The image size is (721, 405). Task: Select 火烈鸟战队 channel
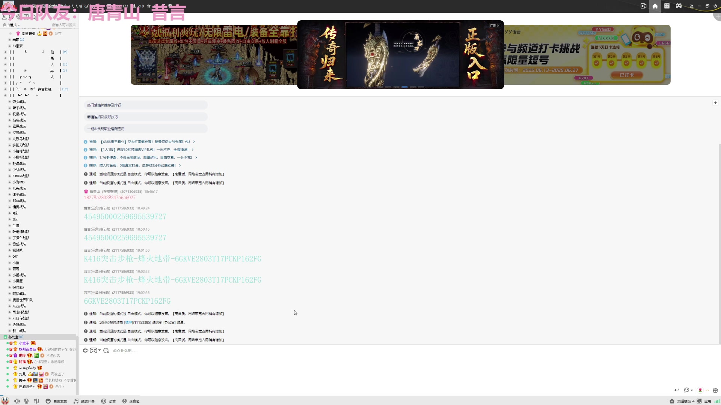coord(21,139)
